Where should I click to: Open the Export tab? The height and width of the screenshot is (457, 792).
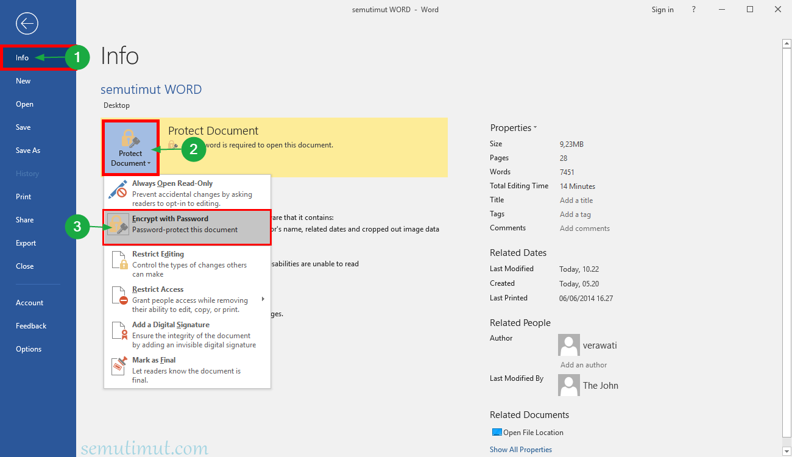(38, 243)
